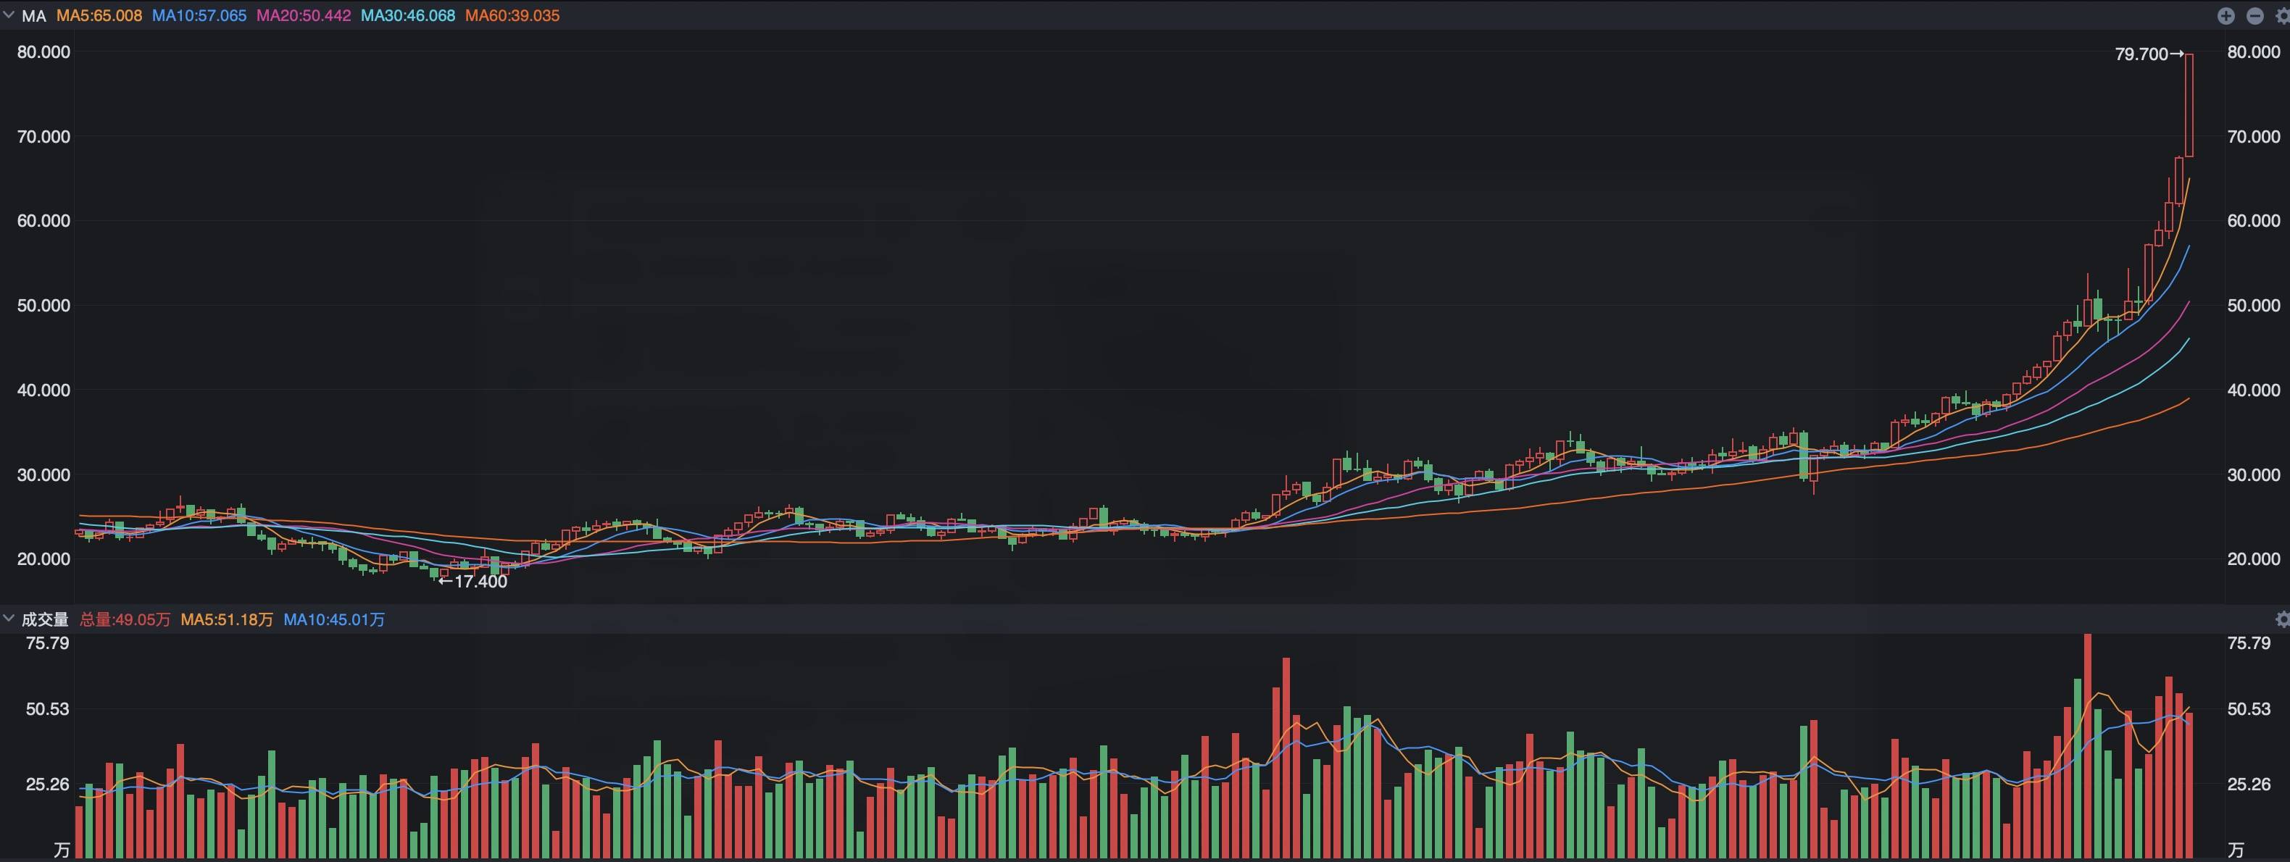Open volume panel settings gear
The width and height of the screenshot is (2290, 862).
click(x=2282, y=619)
